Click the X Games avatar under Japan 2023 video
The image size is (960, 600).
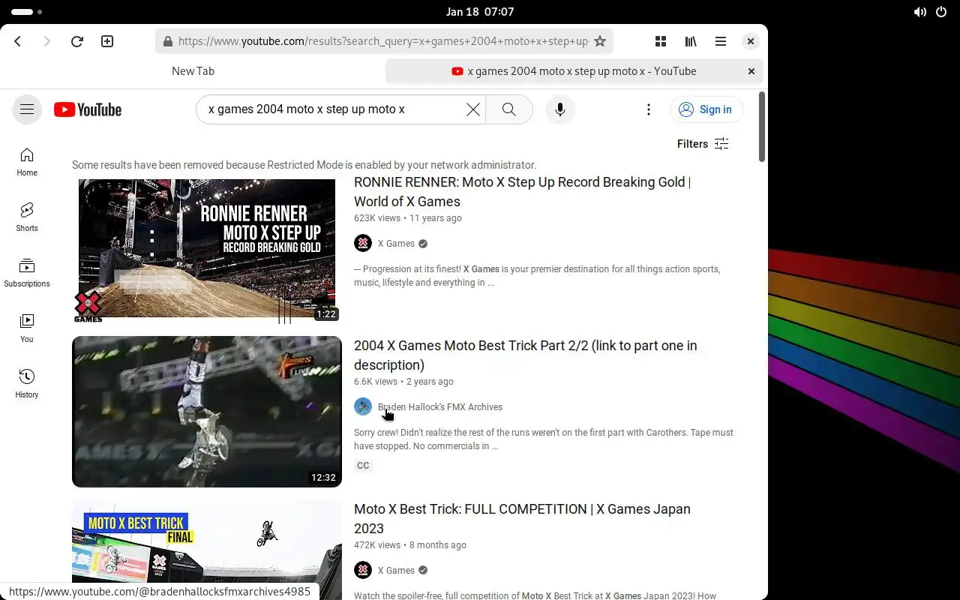pos(363,570)
